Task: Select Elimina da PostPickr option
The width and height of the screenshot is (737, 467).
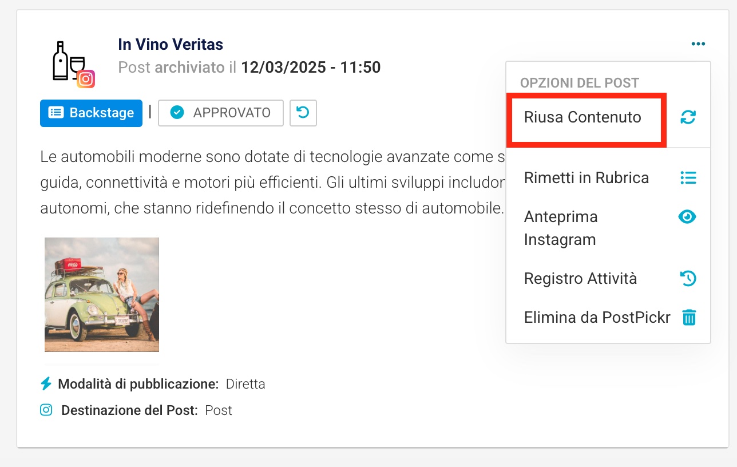Action: 597,317
